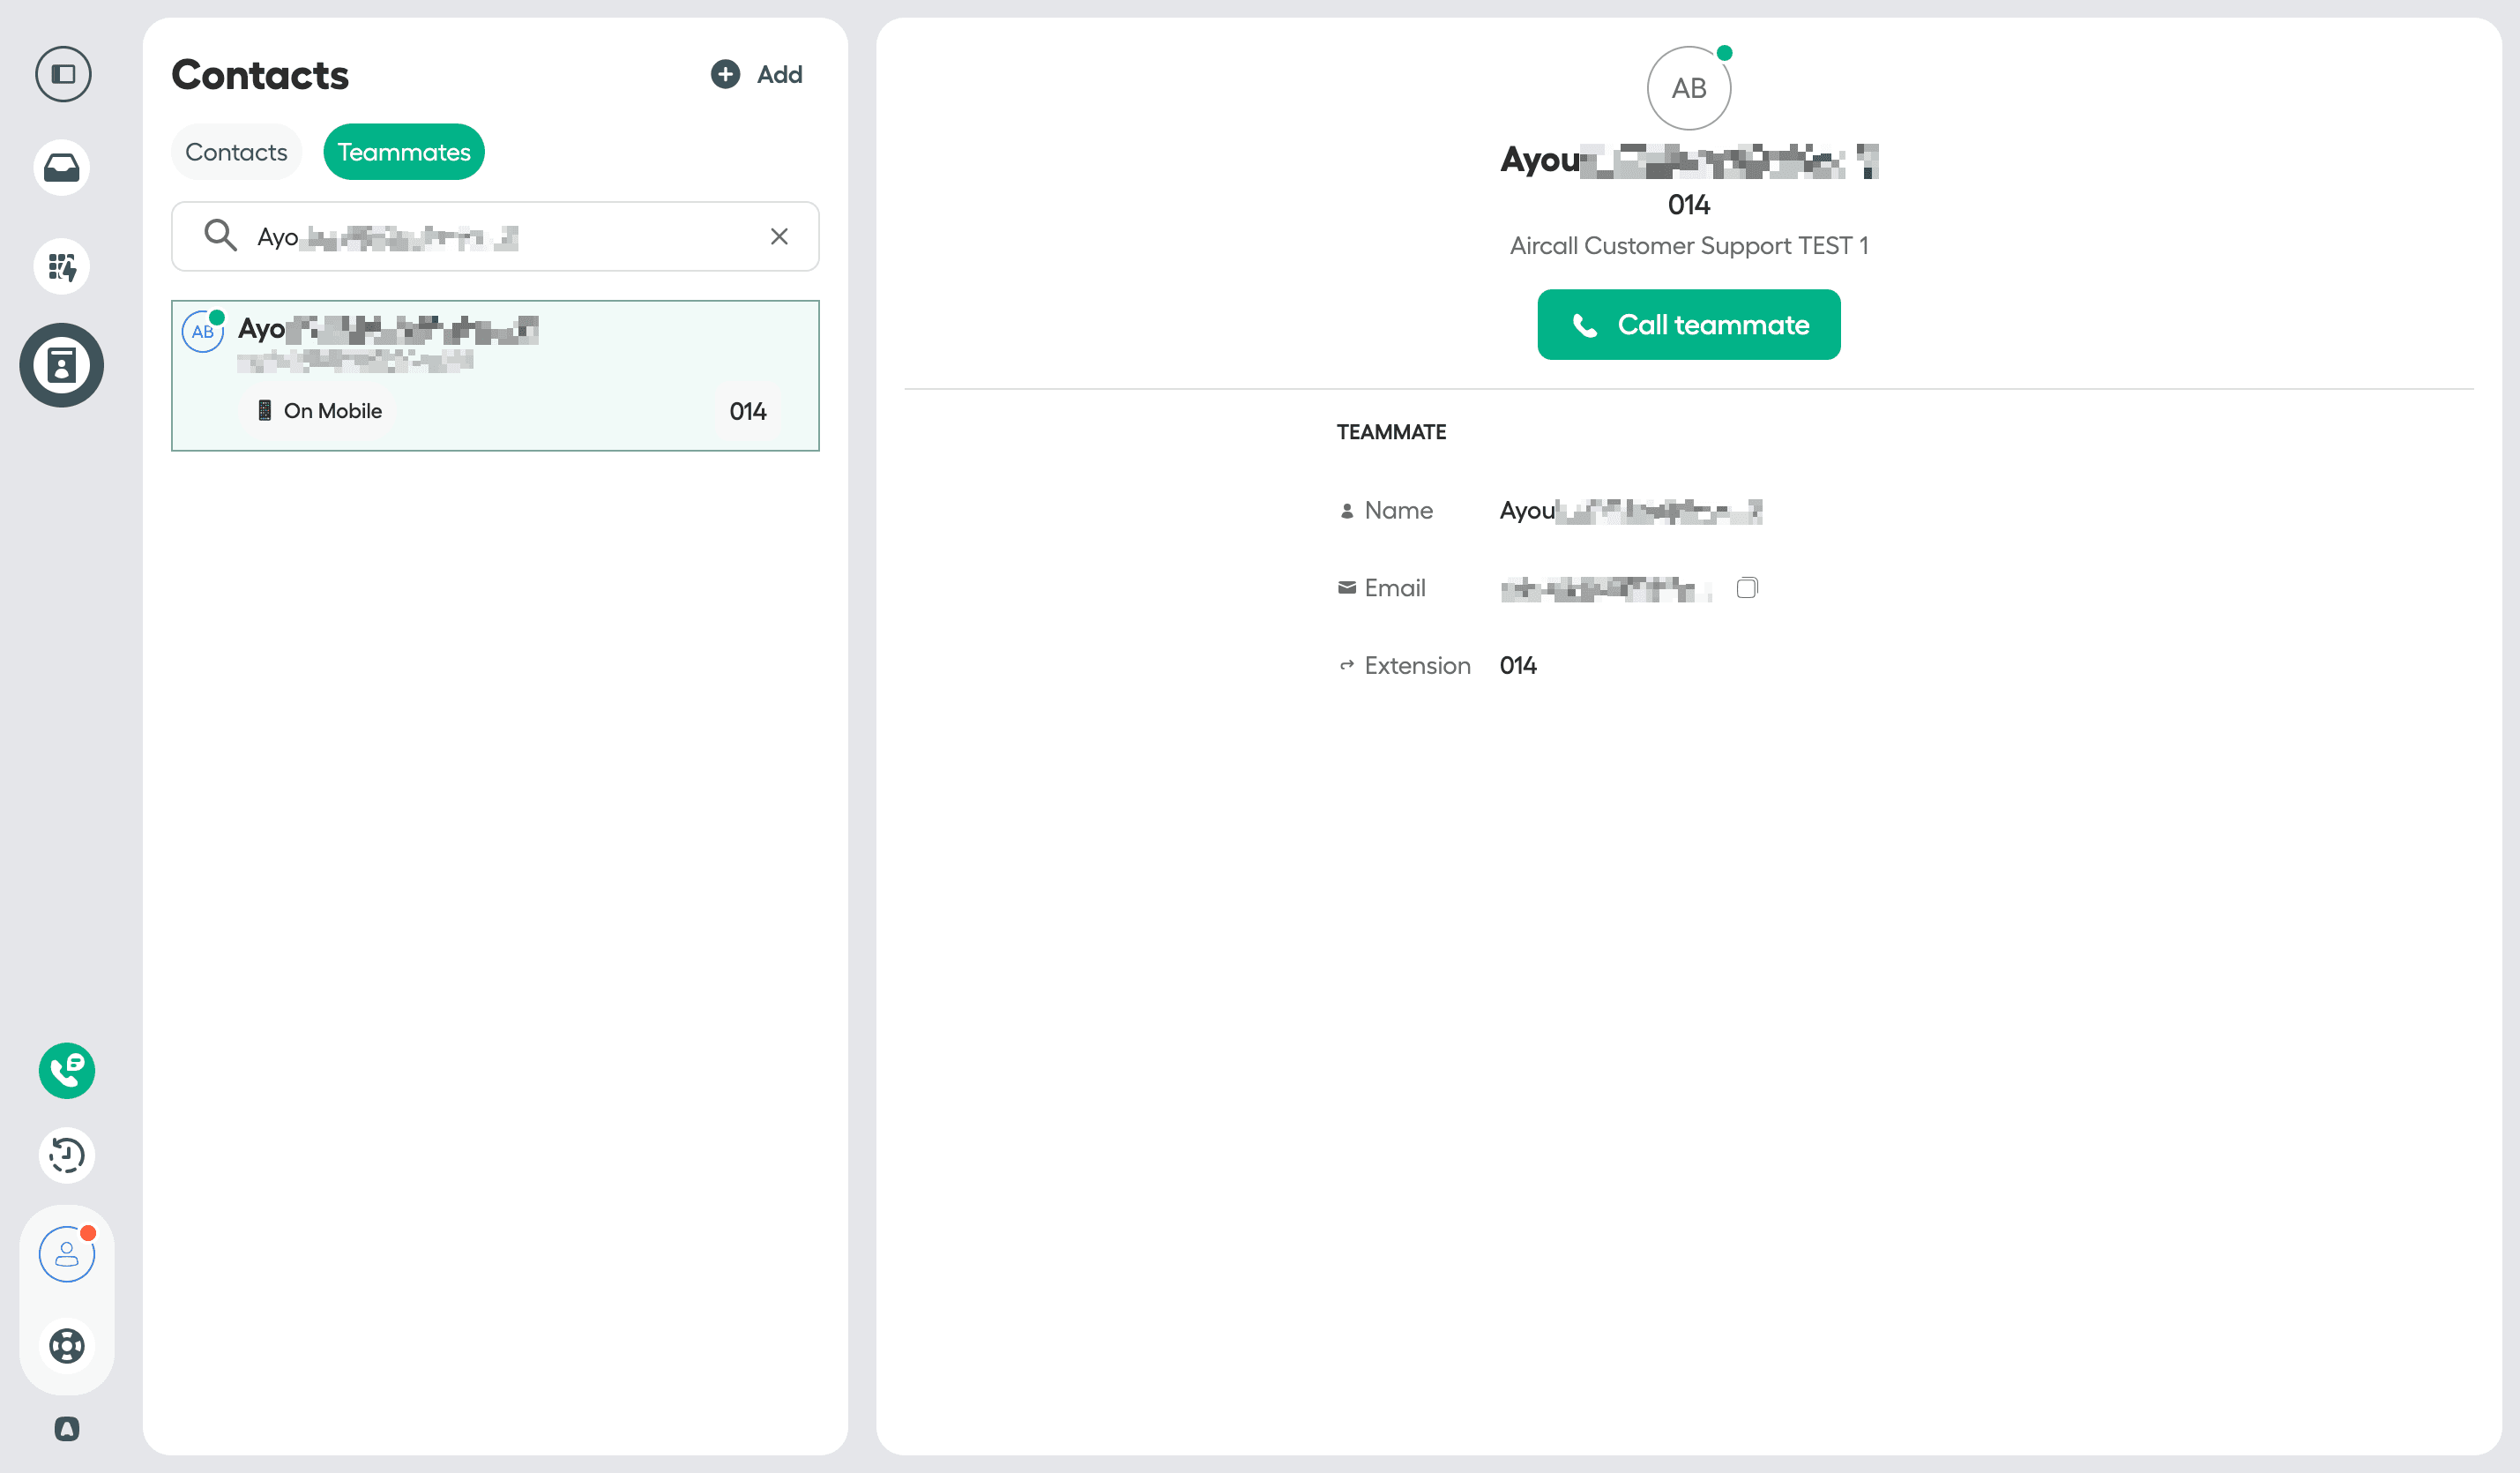Open the power dialer keypad icon
Viewport: 2520px width, 1473px height.
point(62,267)
